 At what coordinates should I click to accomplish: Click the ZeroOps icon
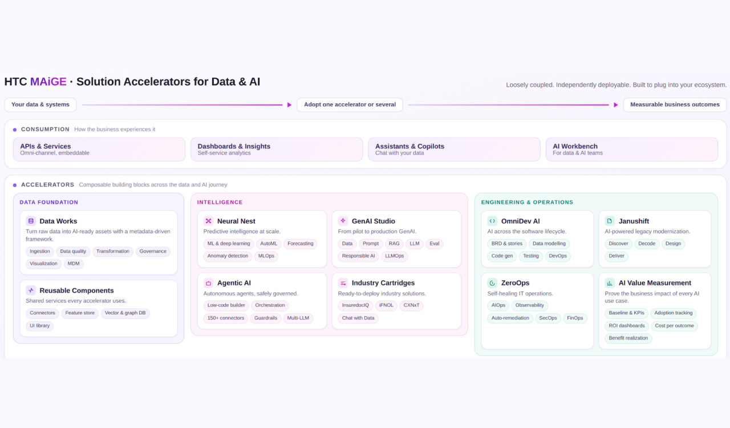492,282
